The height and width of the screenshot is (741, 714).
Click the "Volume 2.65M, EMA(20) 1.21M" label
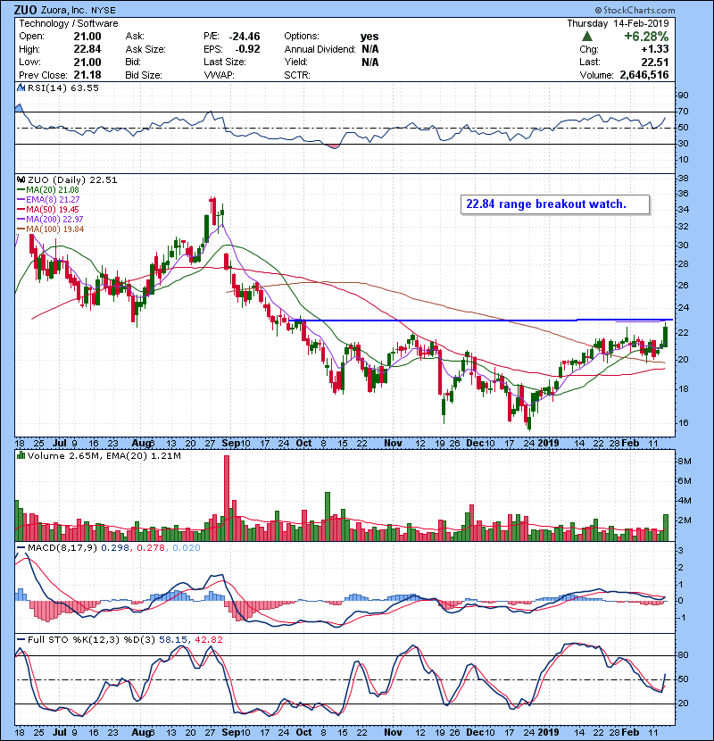[104, 456]
